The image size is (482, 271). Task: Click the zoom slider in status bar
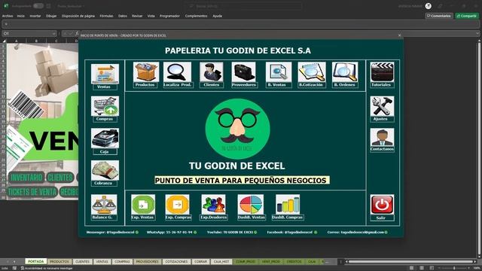[x=454, y=268]
